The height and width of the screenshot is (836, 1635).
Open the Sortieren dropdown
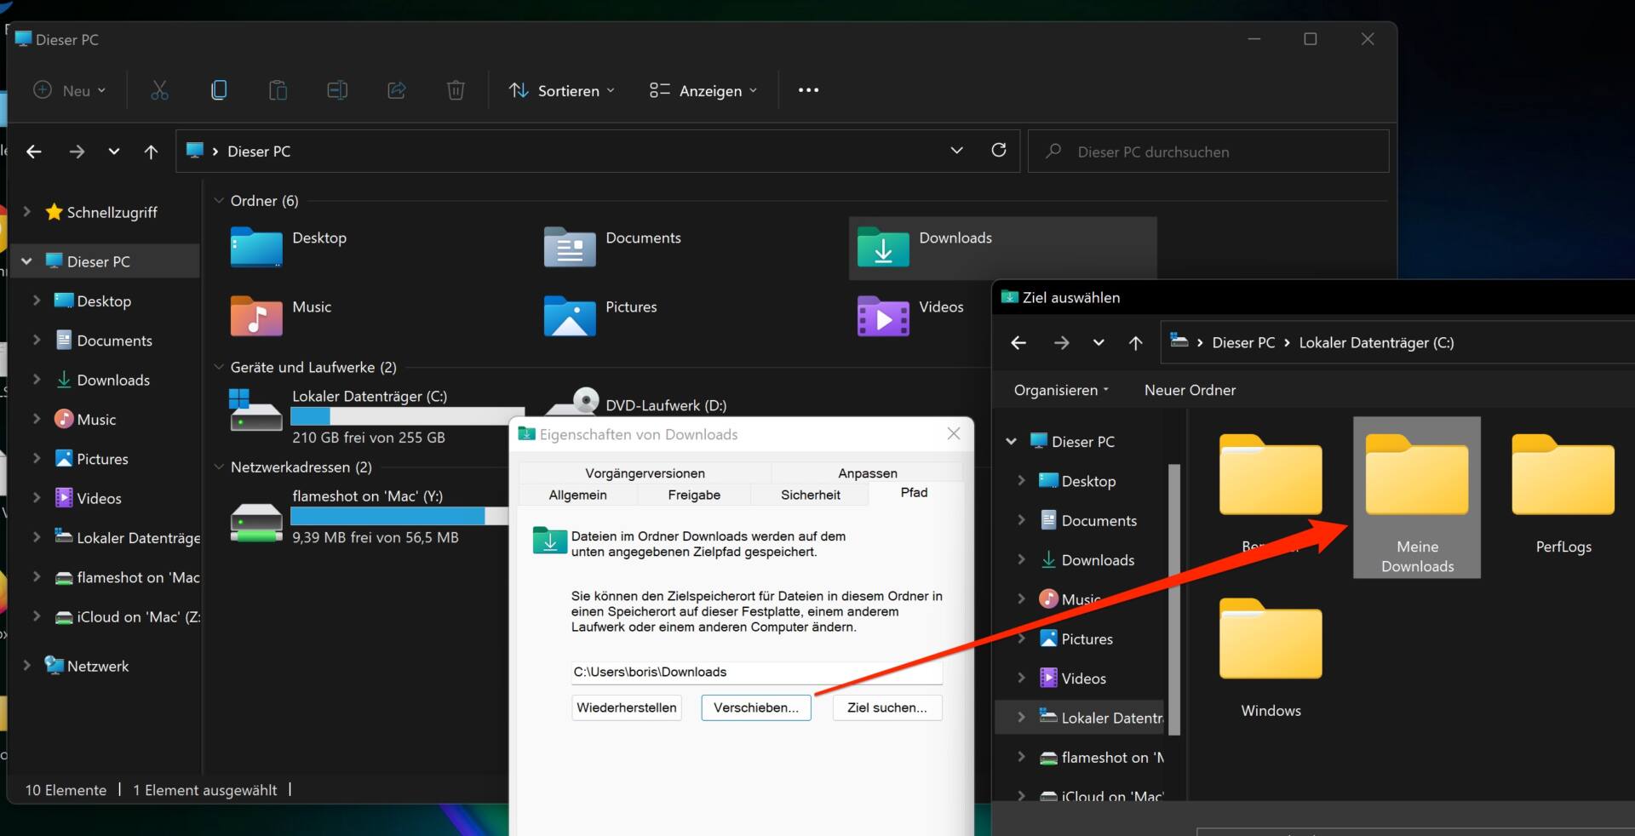(560, 90)
